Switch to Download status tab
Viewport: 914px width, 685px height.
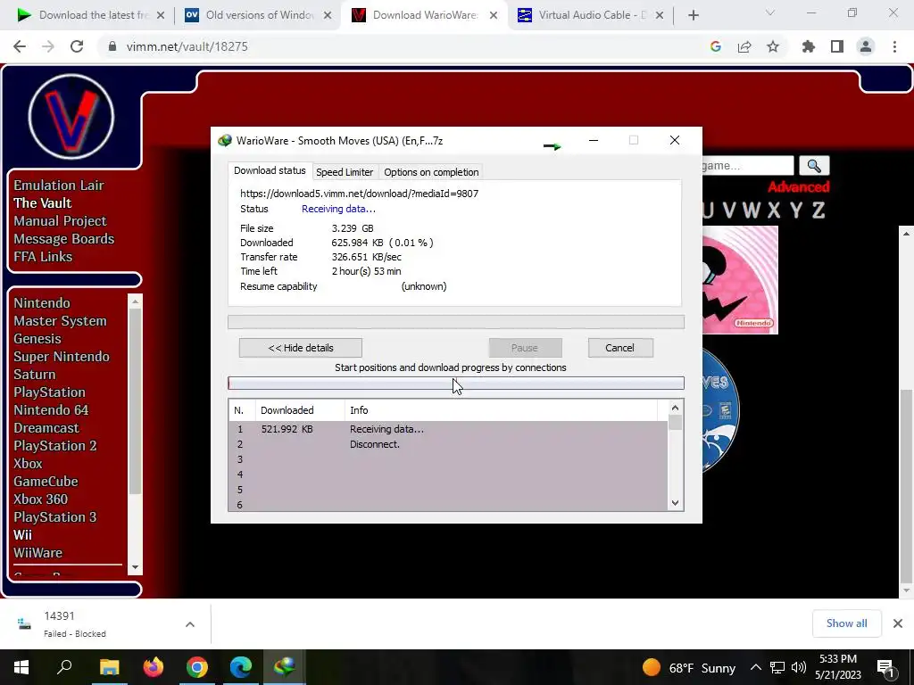click(x=270, y=170)
